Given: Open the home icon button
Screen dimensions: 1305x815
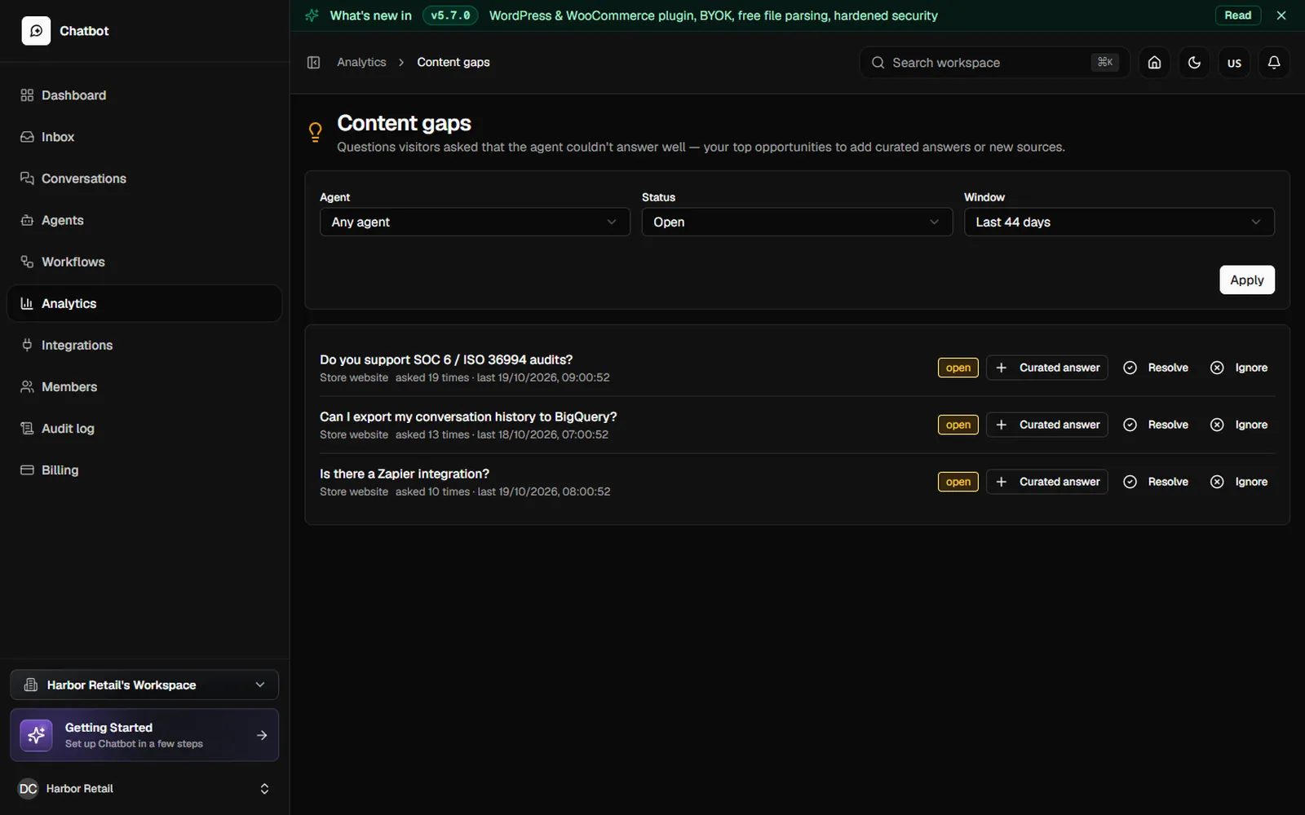Looking at the screenshot, I should [1154, 63].
